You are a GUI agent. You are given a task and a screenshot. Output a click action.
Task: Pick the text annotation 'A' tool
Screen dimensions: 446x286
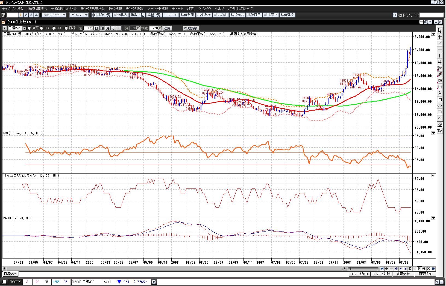[439, 93]
